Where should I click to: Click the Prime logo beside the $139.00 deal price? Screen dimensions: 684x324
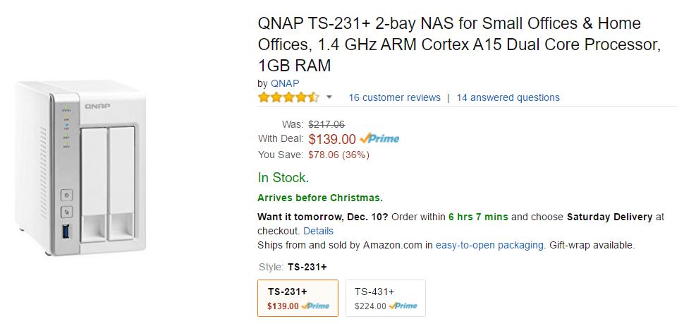[379, 139]
